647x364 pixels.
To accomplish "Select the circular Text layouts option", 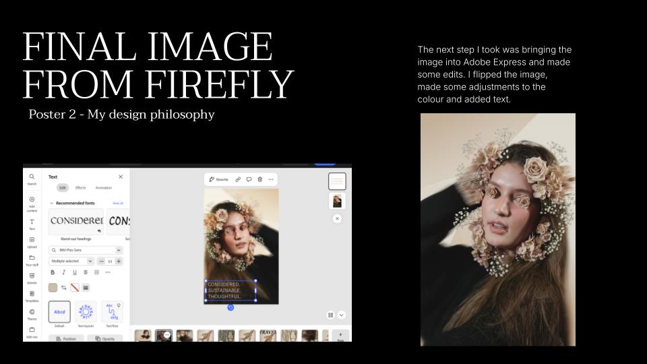I will (x=86, y=311).
